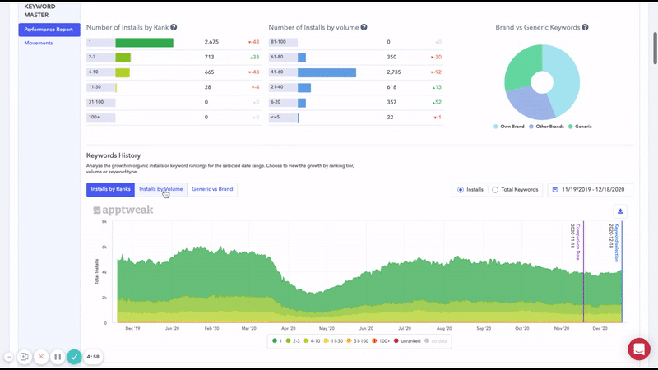The height and width of the screenshot is (370, 658).
Task: Click the 2,735 volume installs value
Action: [x=394, y=72]
